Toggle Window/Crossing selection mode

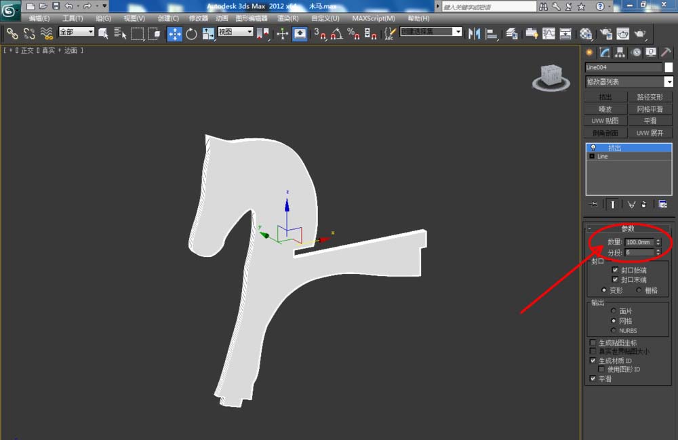pos(154,33)
